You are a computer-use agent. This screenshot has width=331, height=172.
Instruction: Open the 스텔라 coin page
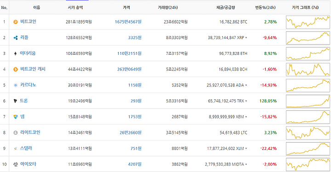(x=26, y=149)
